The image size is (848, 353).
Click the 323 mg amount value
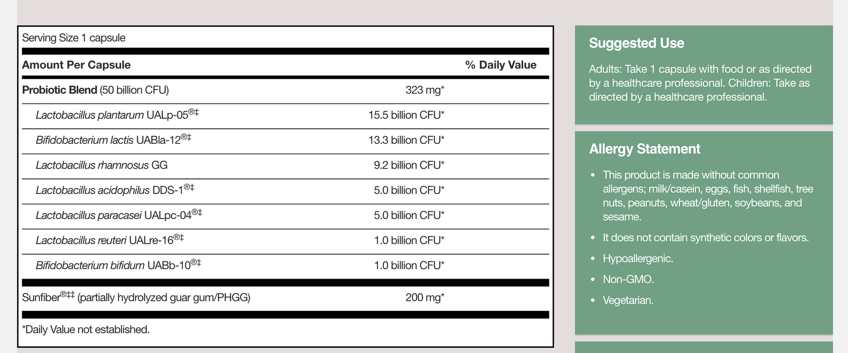(424, 90)
